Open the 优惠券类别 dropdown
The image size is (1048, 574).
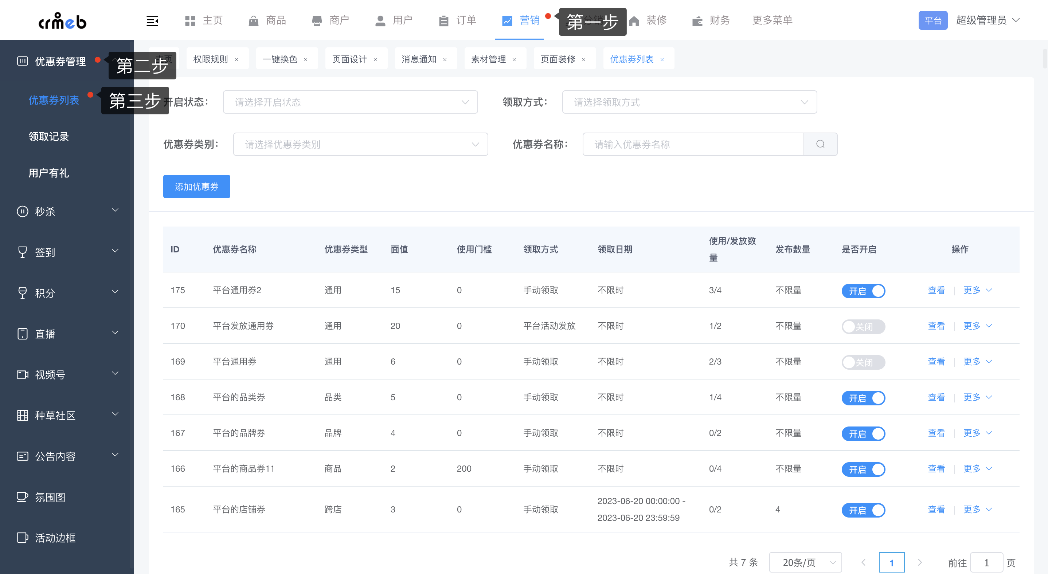click(x=360, y=144)
